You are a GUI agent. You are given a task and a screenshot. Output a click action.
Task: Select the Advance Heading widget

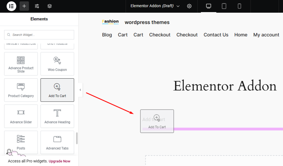[57, 116]
